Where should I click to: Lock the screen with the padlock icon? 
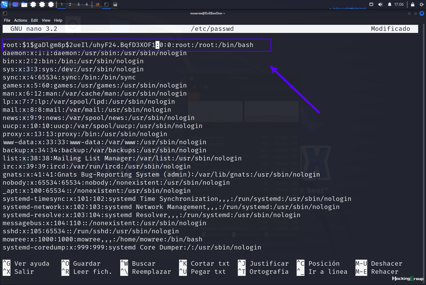413,4
